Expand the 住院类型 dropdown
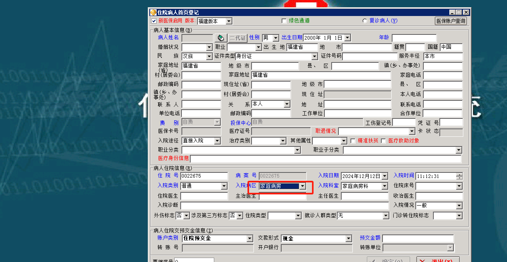 click(298, 216)
